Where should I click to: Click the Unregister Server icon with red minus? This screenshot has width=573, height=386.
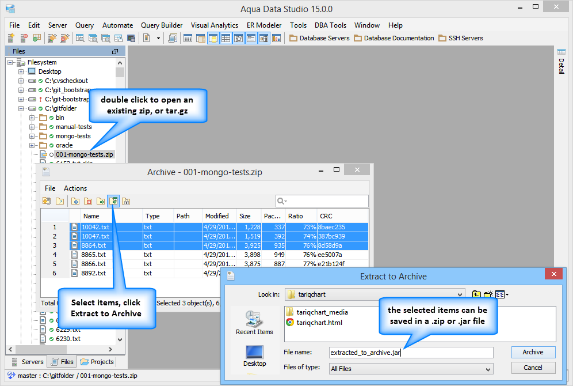pos(24,38)
